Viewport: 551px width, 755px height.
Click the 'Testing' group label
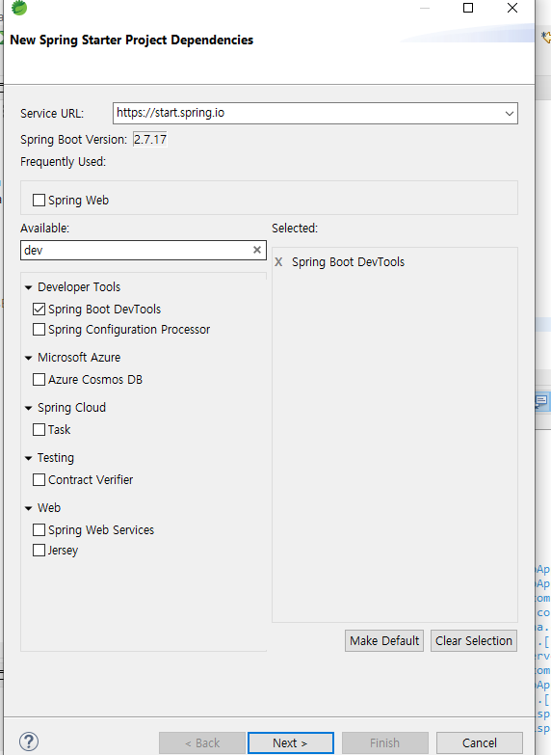click(56, 457)
